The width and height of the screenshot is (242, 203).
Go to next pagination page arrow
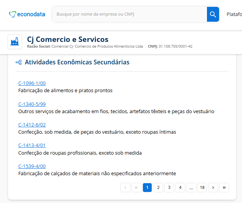pos(213,187)
